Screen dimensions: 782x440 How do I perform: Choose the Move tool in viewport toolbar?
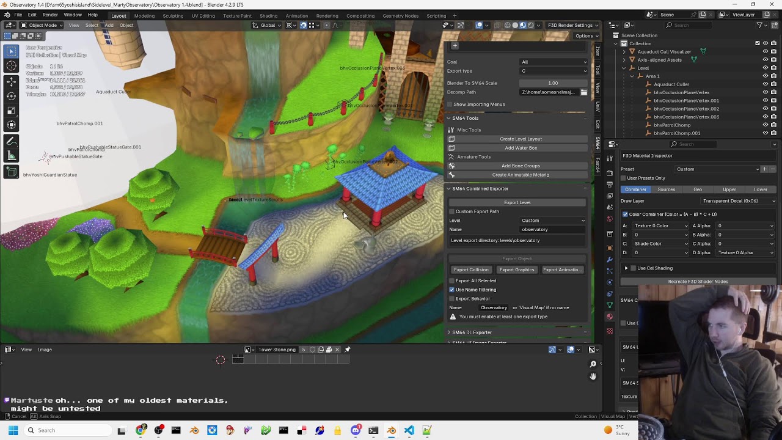click(x=11, y=81)
